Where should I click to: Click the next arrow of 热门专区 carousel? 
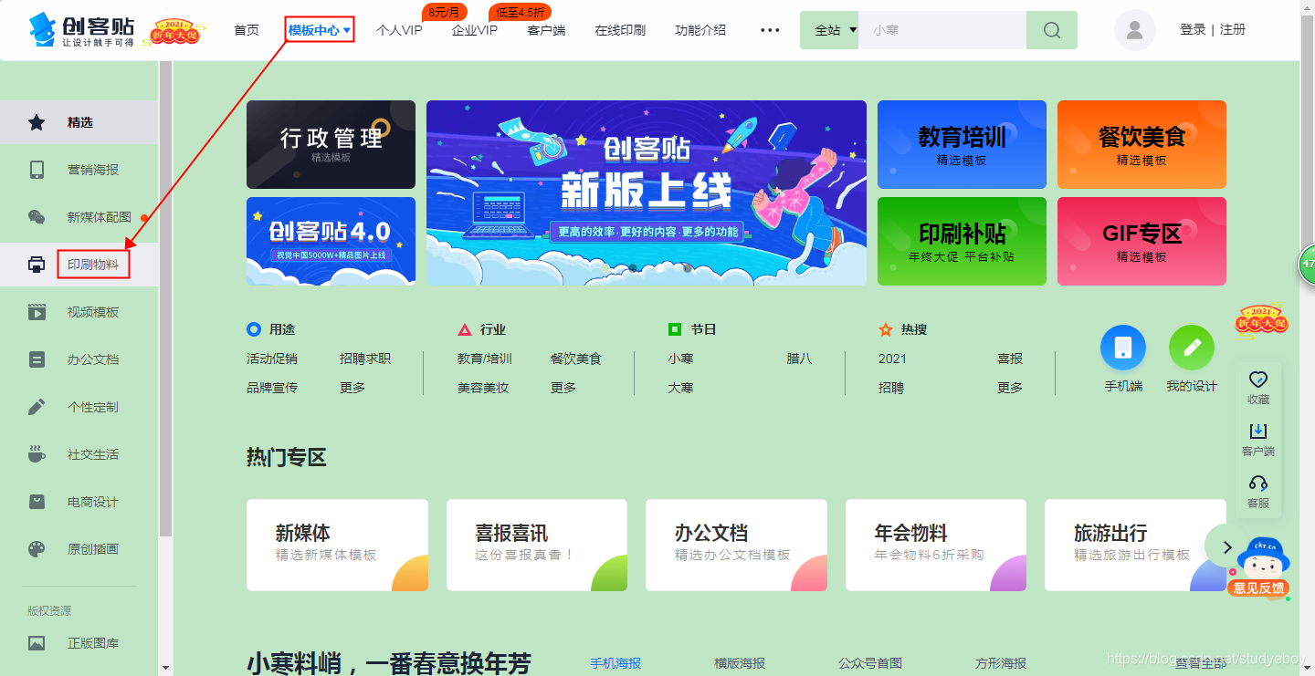(1227, 546)
